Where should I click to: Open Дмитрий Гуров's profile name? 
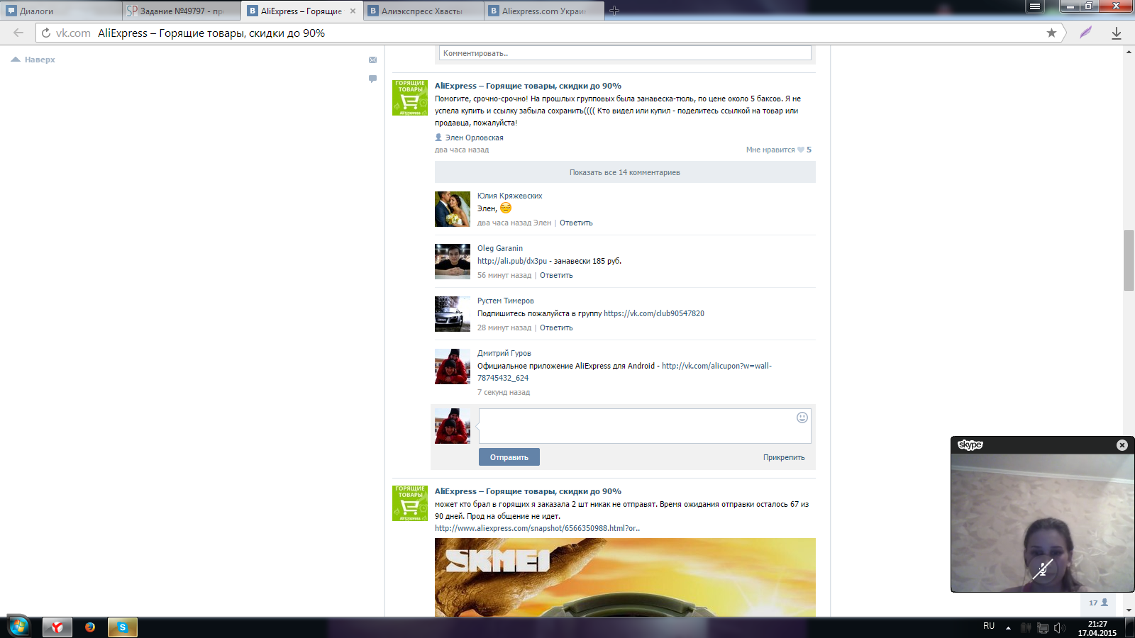[x=504, y=353]
